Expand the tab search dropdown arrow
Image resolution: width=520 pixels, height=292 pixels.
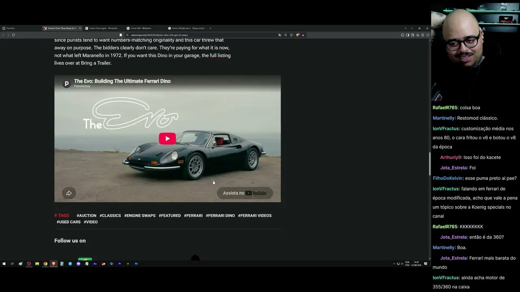(x=405, y=28)
